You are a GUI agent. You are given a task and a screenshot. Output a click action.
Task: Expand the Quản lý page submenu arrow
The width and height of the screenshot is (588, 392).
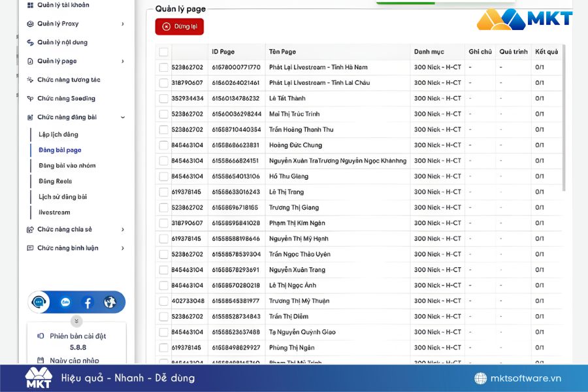123,61
